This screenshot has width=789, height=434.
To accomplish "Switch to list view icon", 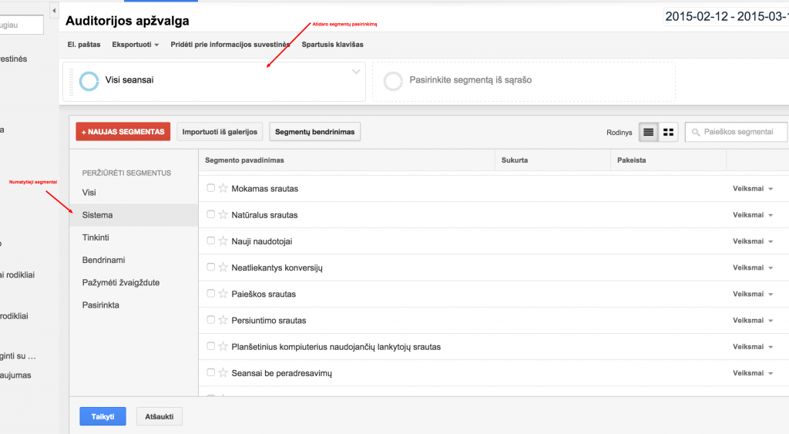I will (648, 132).
